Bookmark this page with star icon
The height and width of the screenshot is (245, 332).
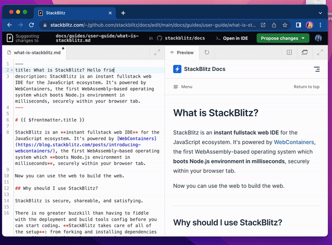pyautogui.click(x=286, y=25)
